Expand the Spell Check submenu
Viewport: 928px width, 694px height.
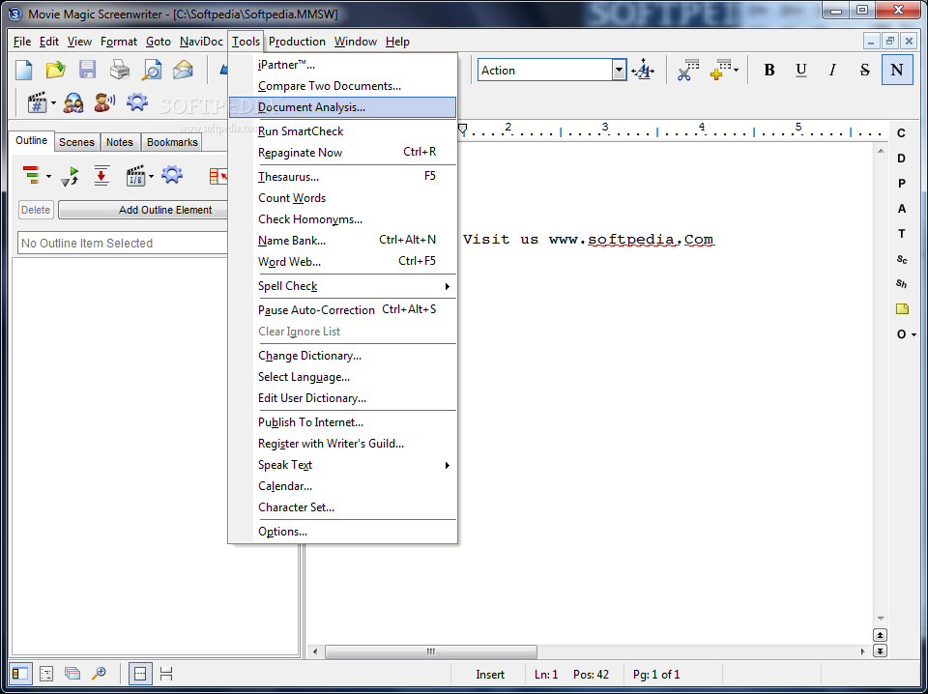pyautogui.click(x=448, y=286)
